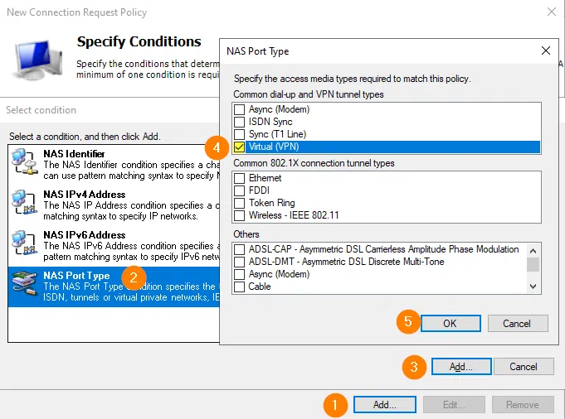Click the NAS Identifier condition icon
Viewport: 565px width, 419px height.
click(x=25, y=162)
